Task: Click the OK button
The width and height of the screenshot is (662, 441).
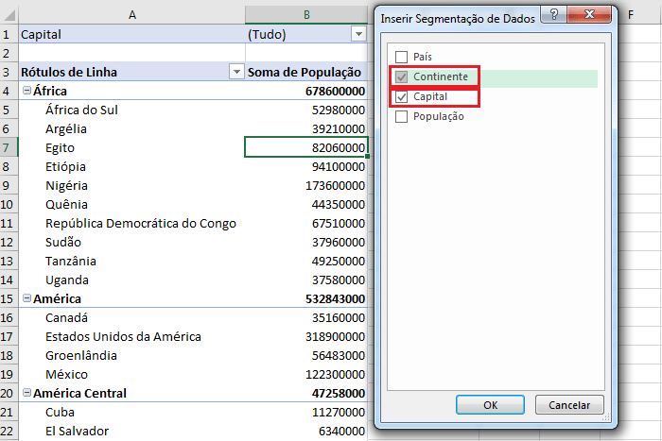Action: [490, 404]
